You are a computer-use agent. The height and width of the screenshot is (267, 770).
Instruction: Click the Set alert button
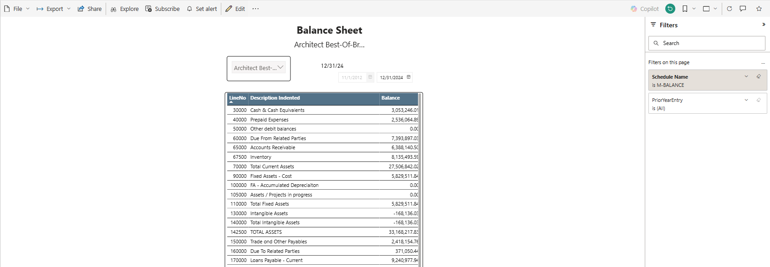(202, 9)
